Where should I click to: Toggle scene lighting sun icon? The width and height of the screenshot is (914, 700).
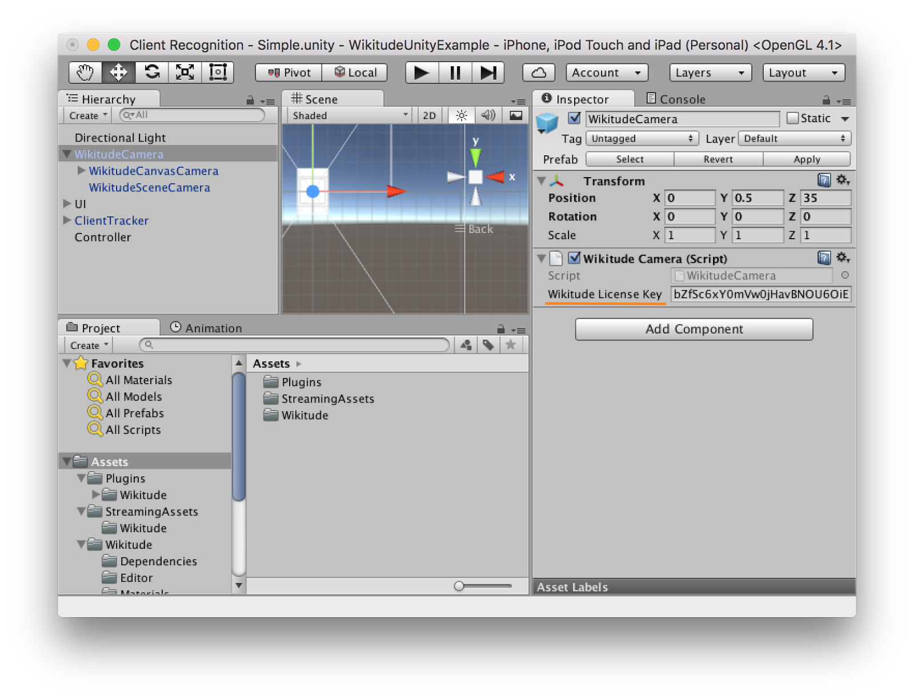pos(461,115)
